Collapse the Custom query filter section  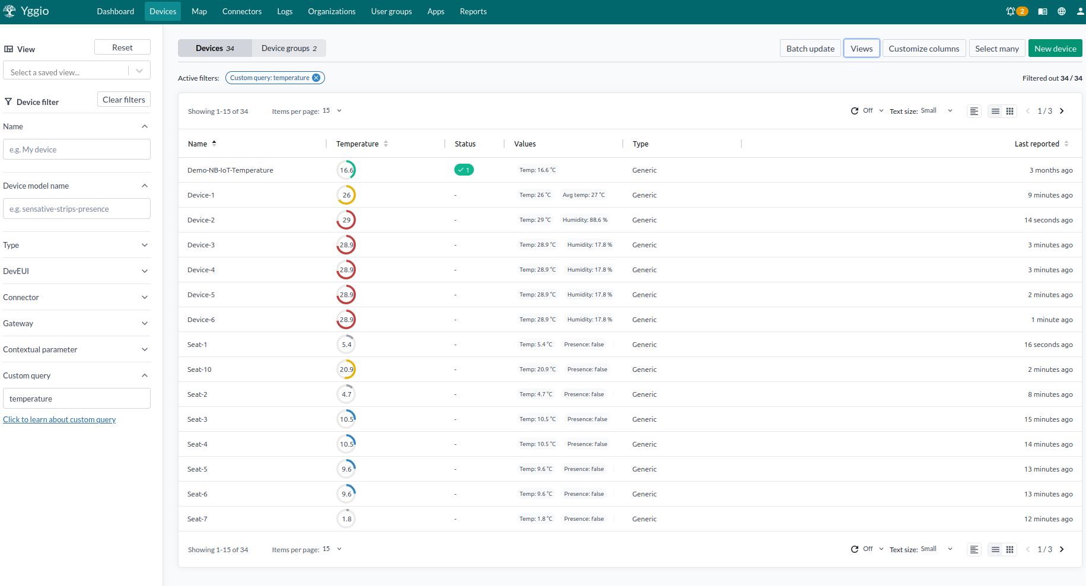[144, 375]
